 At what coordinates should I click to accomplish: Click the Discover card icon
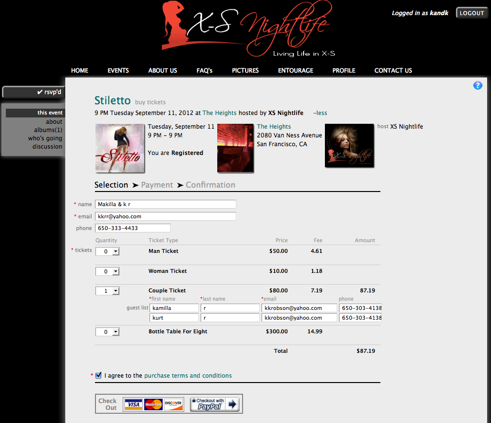[173, 404]
